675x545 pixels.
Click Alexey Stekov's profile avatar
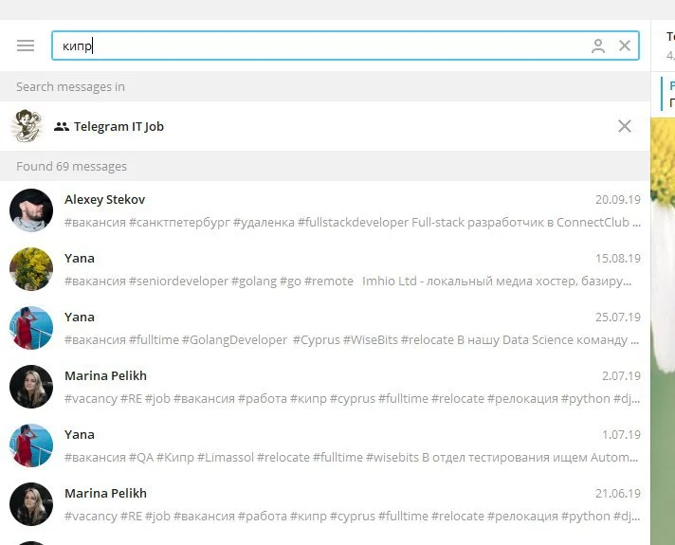coord(31,210)
